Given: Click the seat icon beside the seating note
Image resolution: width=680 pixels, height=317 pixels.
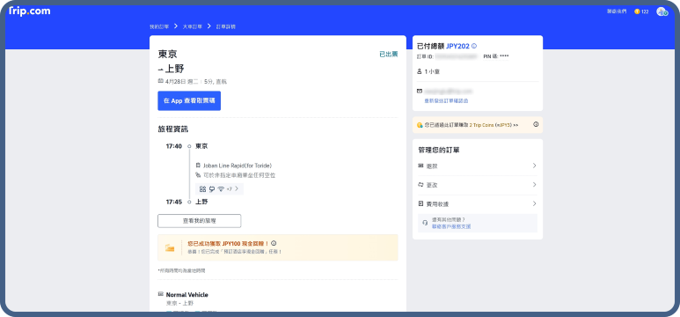Looking at the screenshot, I should (198, 175).
